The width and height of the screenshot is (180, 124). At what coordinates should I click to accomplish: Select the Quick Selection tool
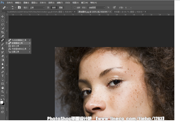3,28
